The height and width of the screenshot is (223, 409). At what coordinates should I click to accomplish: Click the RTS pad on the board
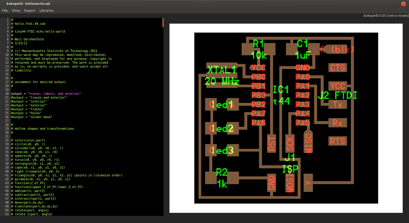tap(338, 141)
